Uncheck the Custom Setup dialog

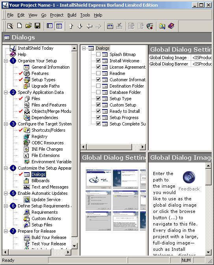coord(98,105)
